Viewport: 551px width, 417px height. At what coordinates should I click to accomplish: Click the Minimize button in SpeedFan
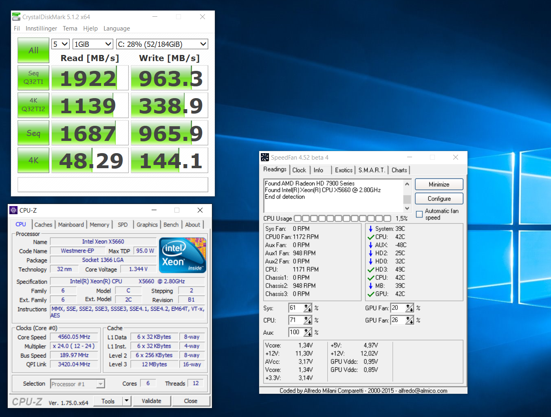click(439, 184)
